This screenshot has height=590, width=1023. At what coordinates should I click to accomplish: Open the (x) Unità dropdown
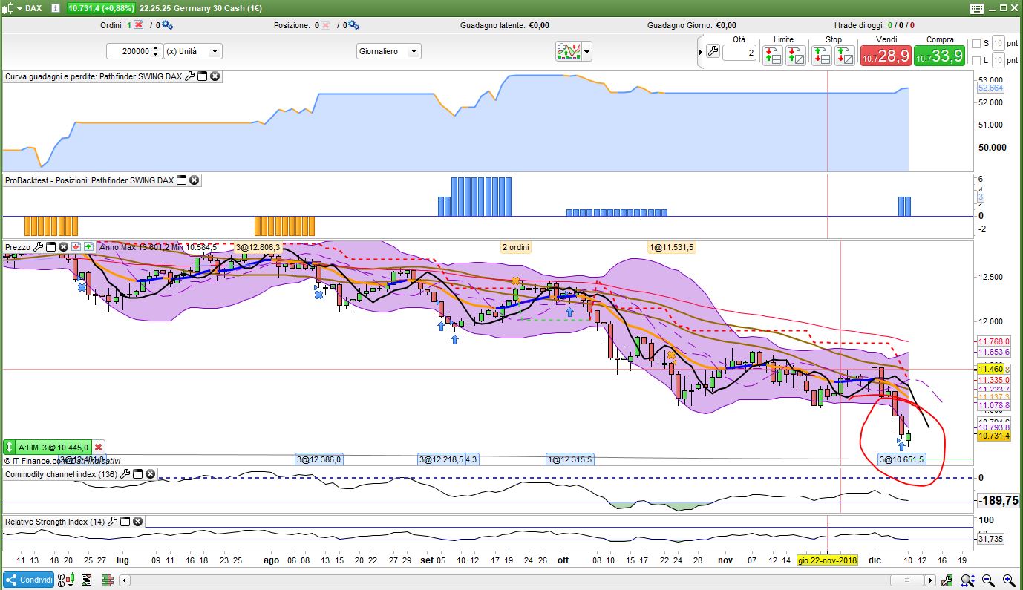[x=215, y=51]
